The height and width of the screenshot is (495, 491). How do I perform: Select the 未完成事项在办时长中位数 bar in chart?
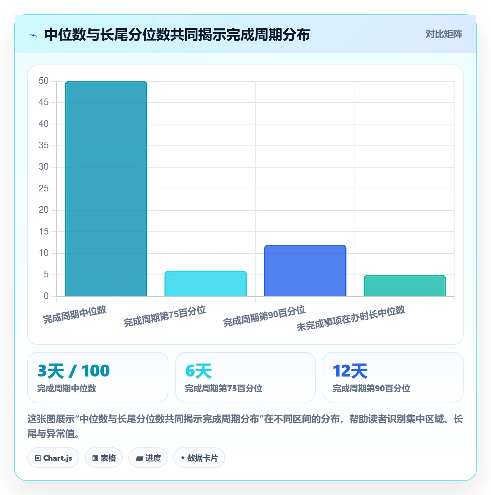point(405,286)
